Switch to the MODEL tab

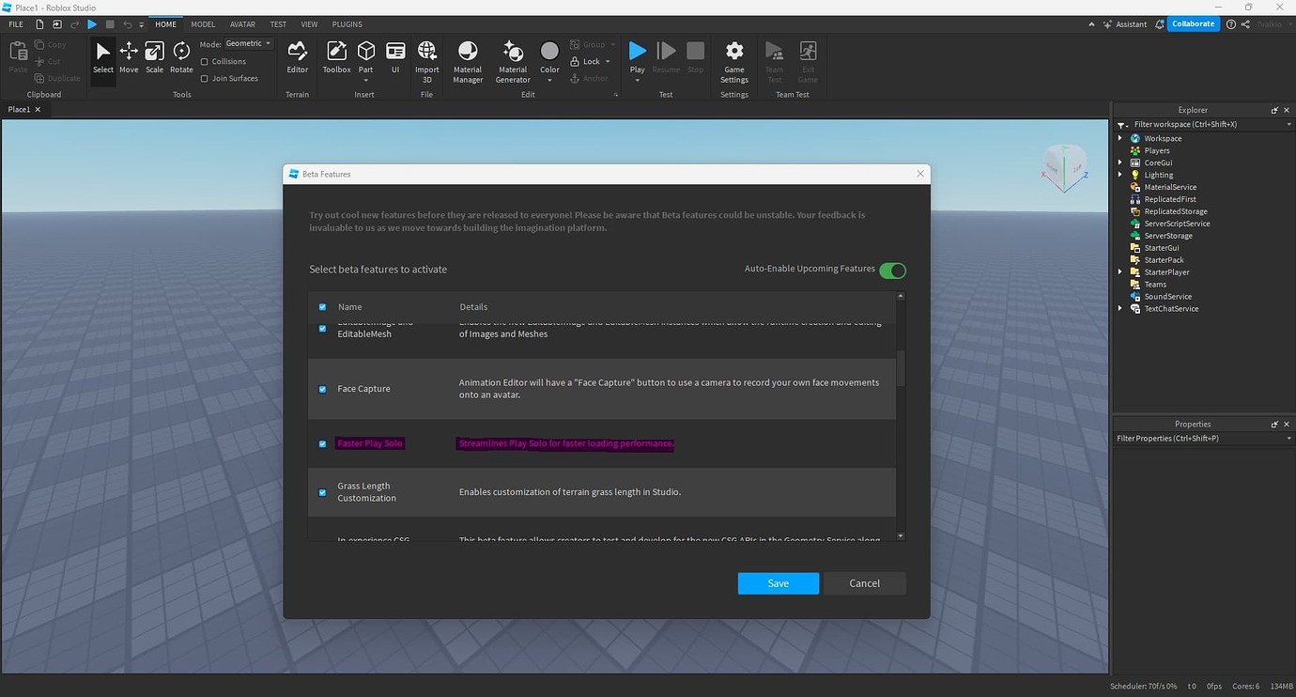click(x=203, y=24)
